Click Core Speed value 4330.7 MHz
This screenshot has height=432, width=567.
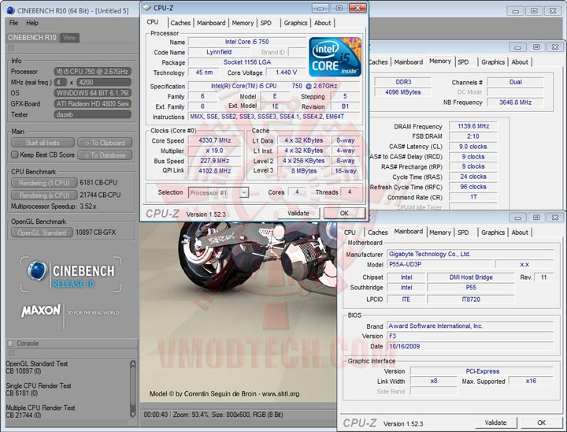coord(214,140)
